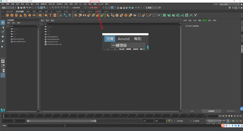The width and height of the screenshot is (243, 131).
Task: Activate the Lasso select tool
Action: 3,27
